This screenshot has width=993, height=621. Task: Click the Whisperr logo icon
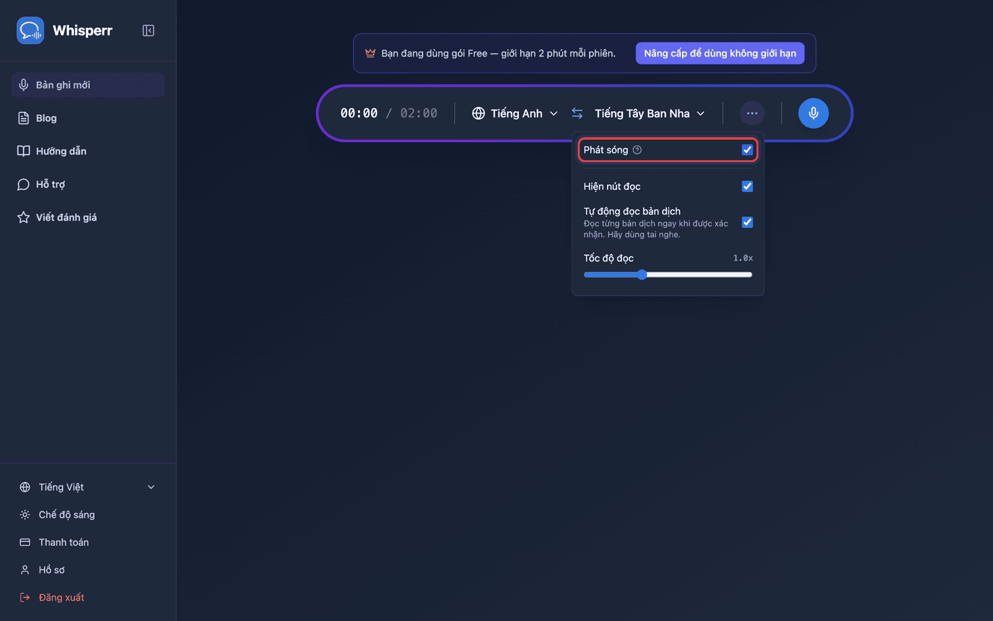click(30, 30)
